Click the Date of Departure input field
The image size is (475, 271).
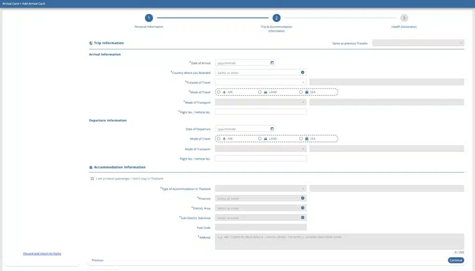(245, 129)
